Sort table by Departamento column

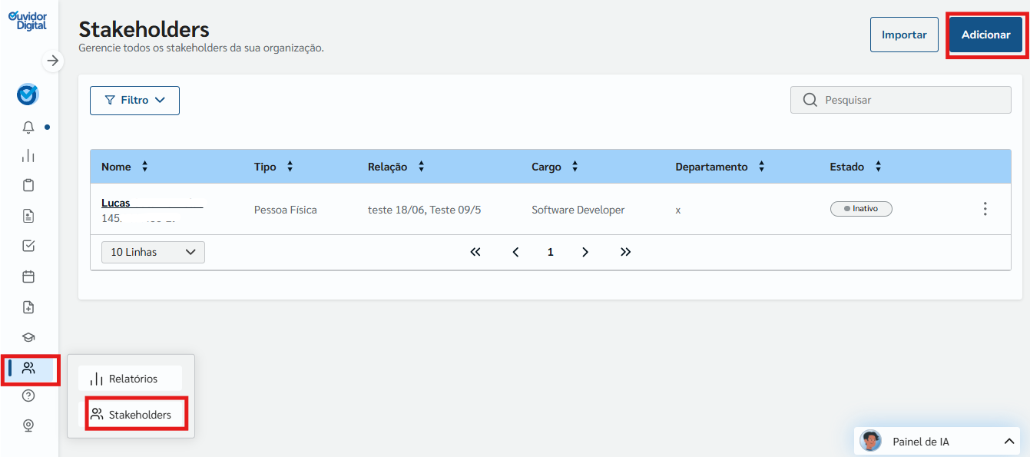[761, 167]
